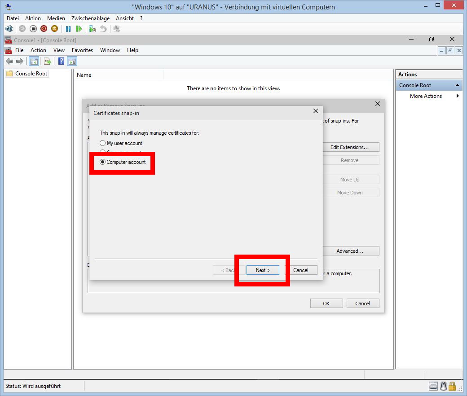Open the Medien menu
Image resolution: width=467 pixels, height=396 pixels.
coord(56,18)
